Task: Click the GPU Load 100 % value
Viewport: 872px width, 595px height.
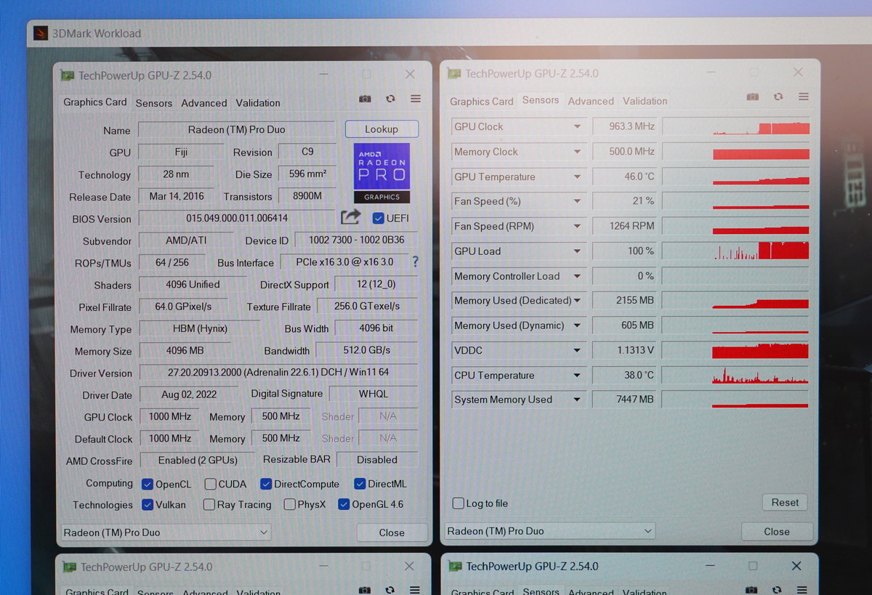Action: click(x=625, y=251)
